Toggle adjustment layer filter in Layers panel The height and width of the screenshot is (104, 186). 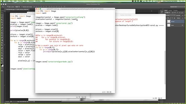tap(175, 13)
